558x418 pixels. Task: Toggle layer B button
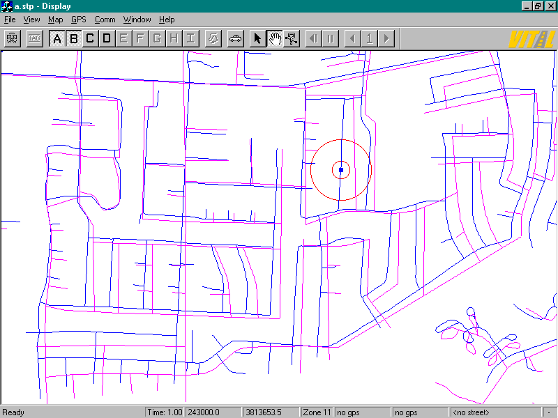point(74,38)
